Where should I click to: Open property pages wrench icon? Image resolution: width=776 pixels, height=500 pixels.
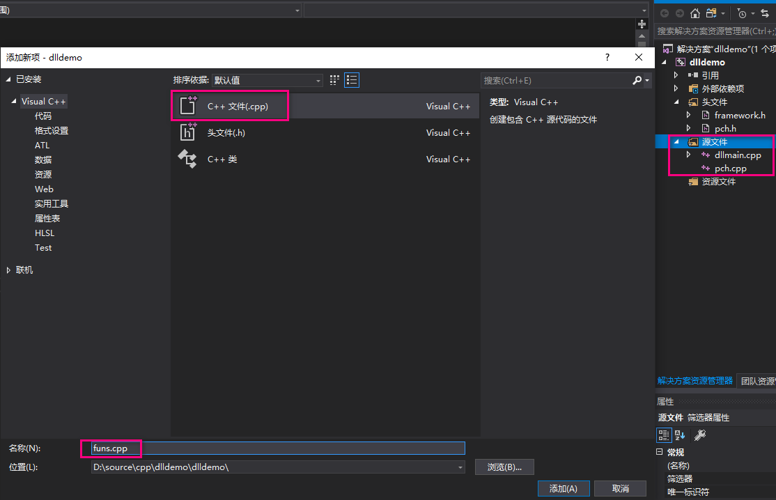tap(700, 435)
